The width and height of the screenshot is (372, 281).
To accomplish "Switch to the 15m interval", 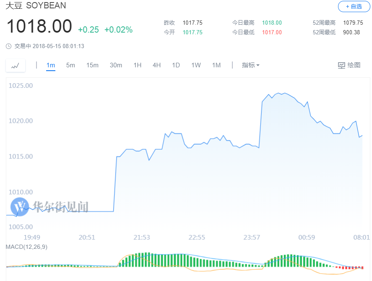I will tap(92, 65).
